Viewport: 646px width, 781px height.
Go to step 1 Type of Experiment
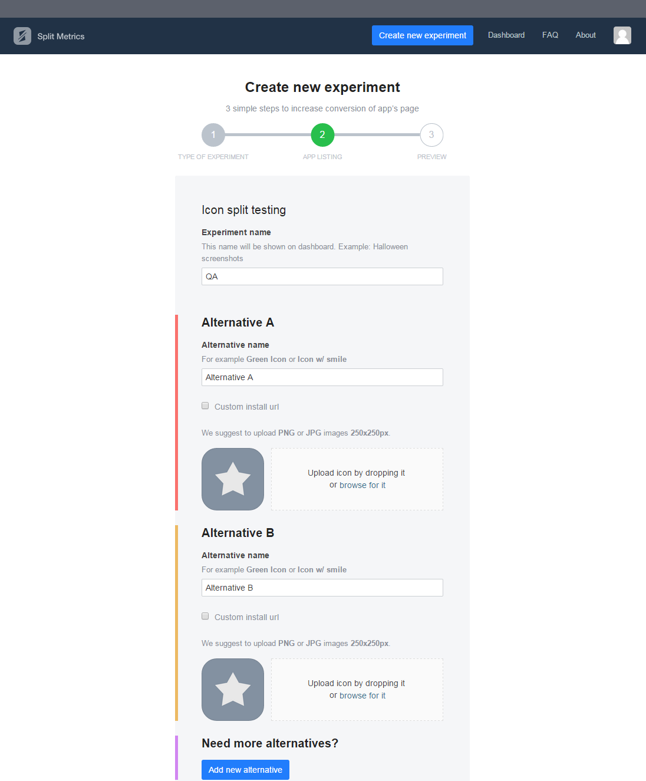tap(213, 135)
